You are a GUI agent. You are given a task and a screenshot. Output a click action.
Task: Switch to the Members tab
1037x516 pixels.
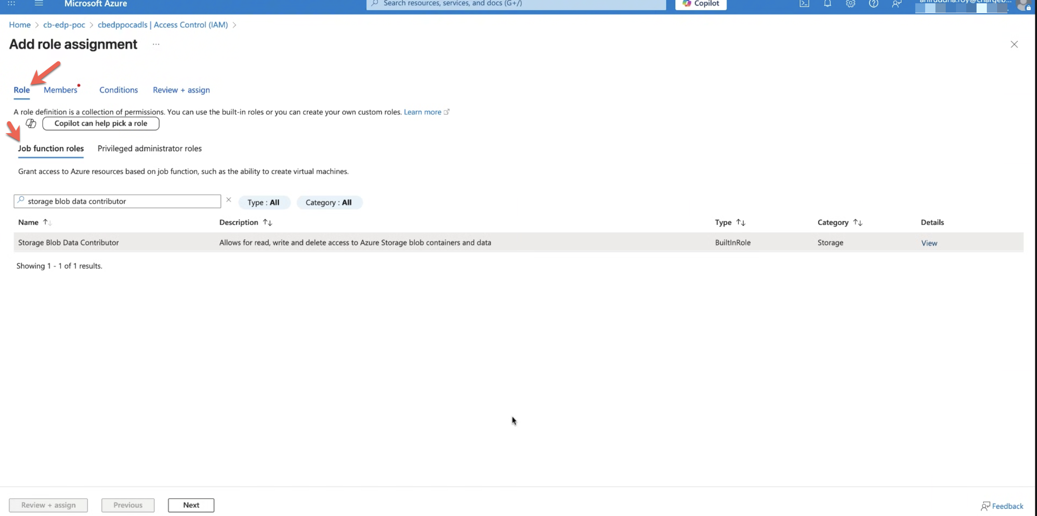click(60, 90)
